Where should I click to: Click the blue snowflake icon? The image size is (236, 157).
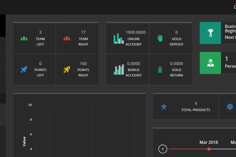pyautogui.click(x=230, y=107)
